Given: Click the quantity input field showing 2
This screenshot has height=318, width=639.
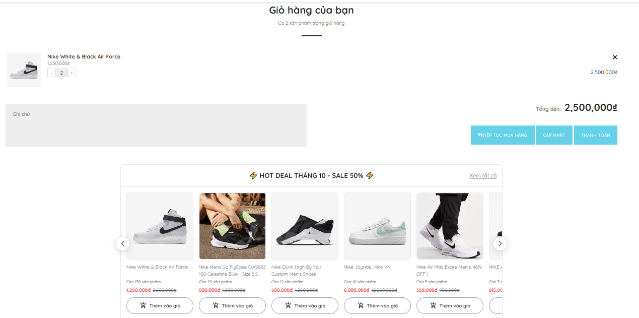Looking at the screenshot, I should (x=61, y=73).
